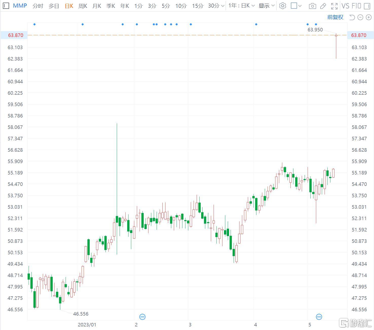Open the 30分 interval dropdown
Image resolution: width=374 pixels, height=330 pixels.
click(216, 6)
